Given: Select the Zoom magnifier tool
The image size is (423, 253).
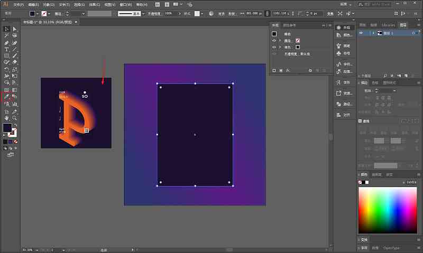Looking at the screenshot, I should pyautogui.click(x=15, y=118).
